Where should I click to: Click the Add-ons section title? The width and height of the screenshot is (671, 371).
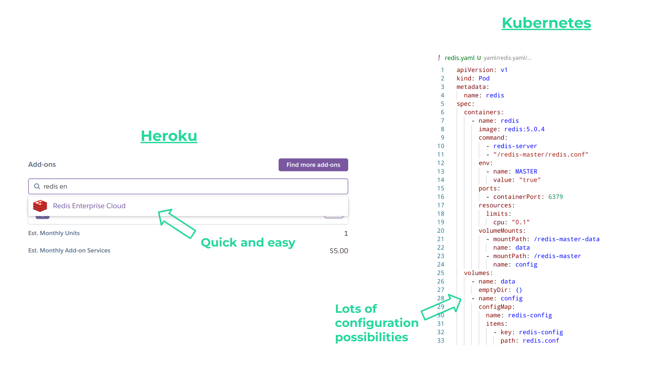coord(42,165)
